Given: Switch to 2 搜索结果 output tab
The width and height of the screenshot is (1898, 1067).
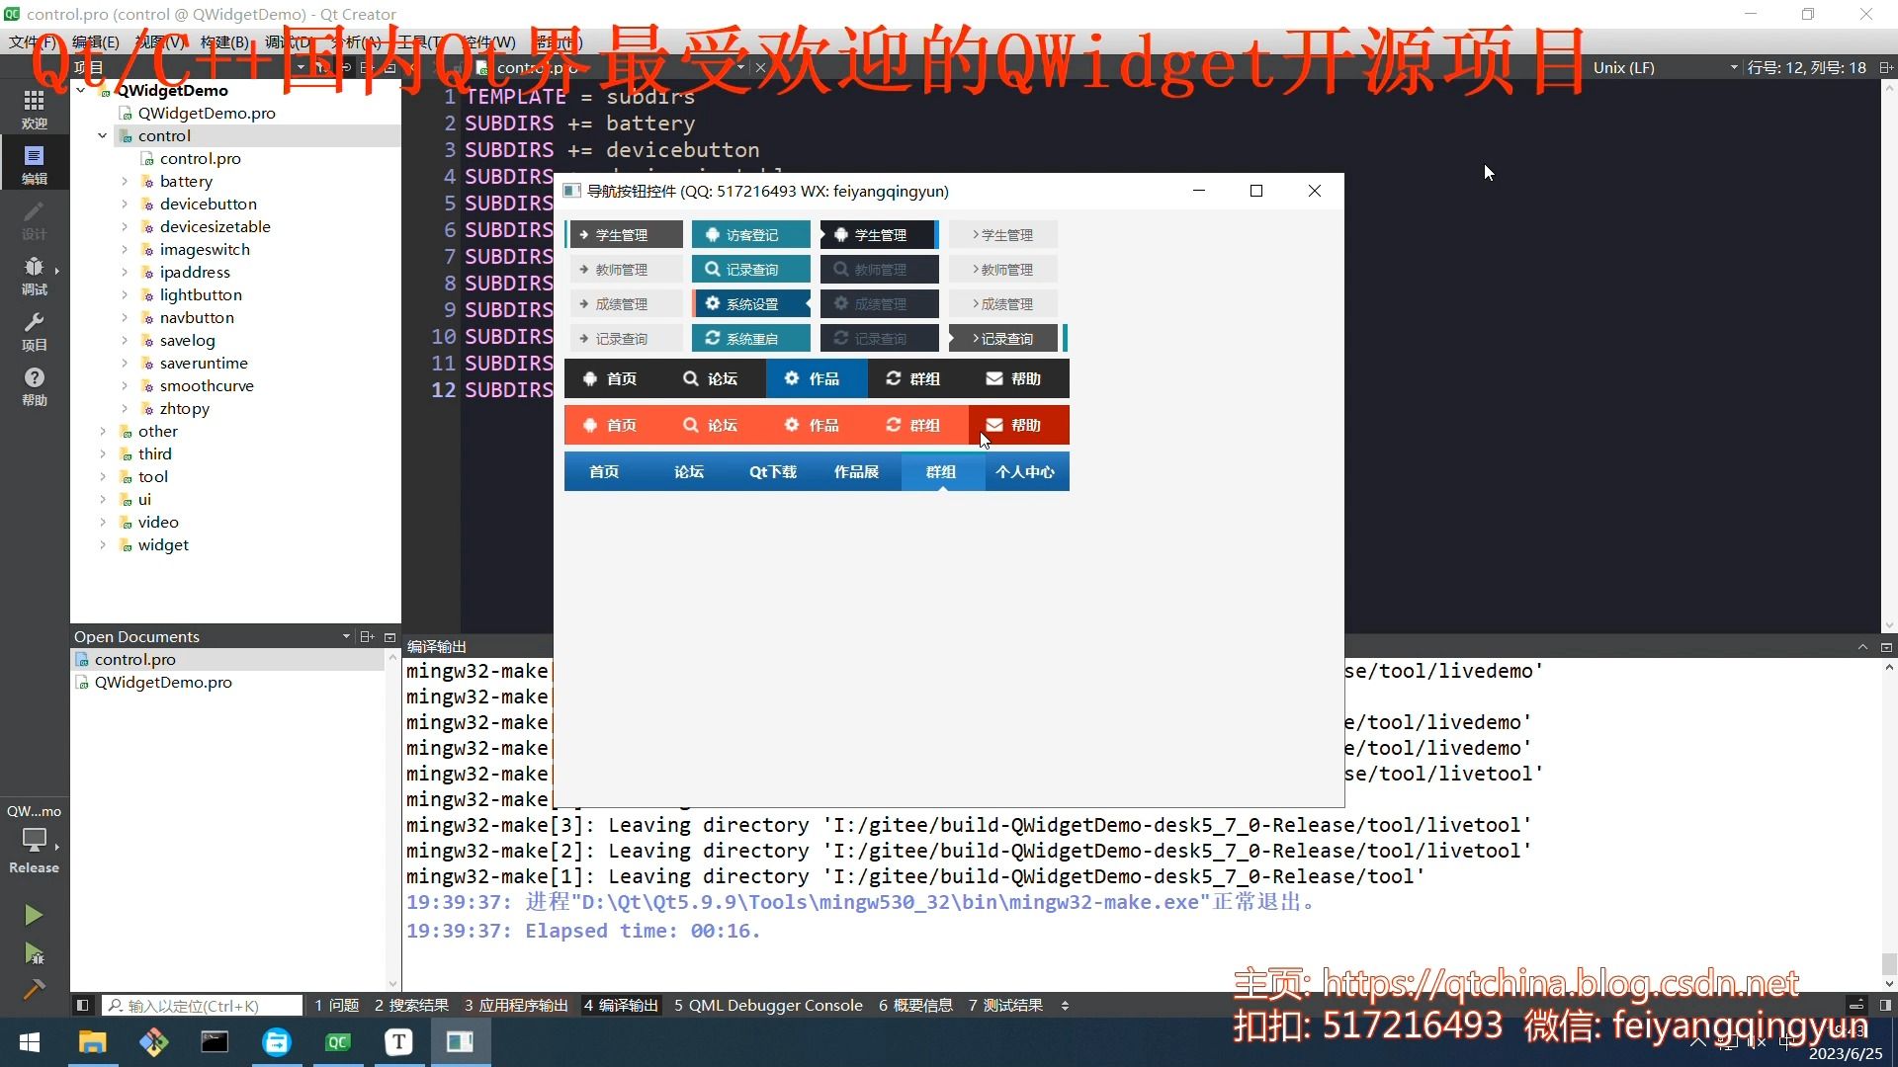Looking at the screenshot, I should click(x=411, y=1006).
